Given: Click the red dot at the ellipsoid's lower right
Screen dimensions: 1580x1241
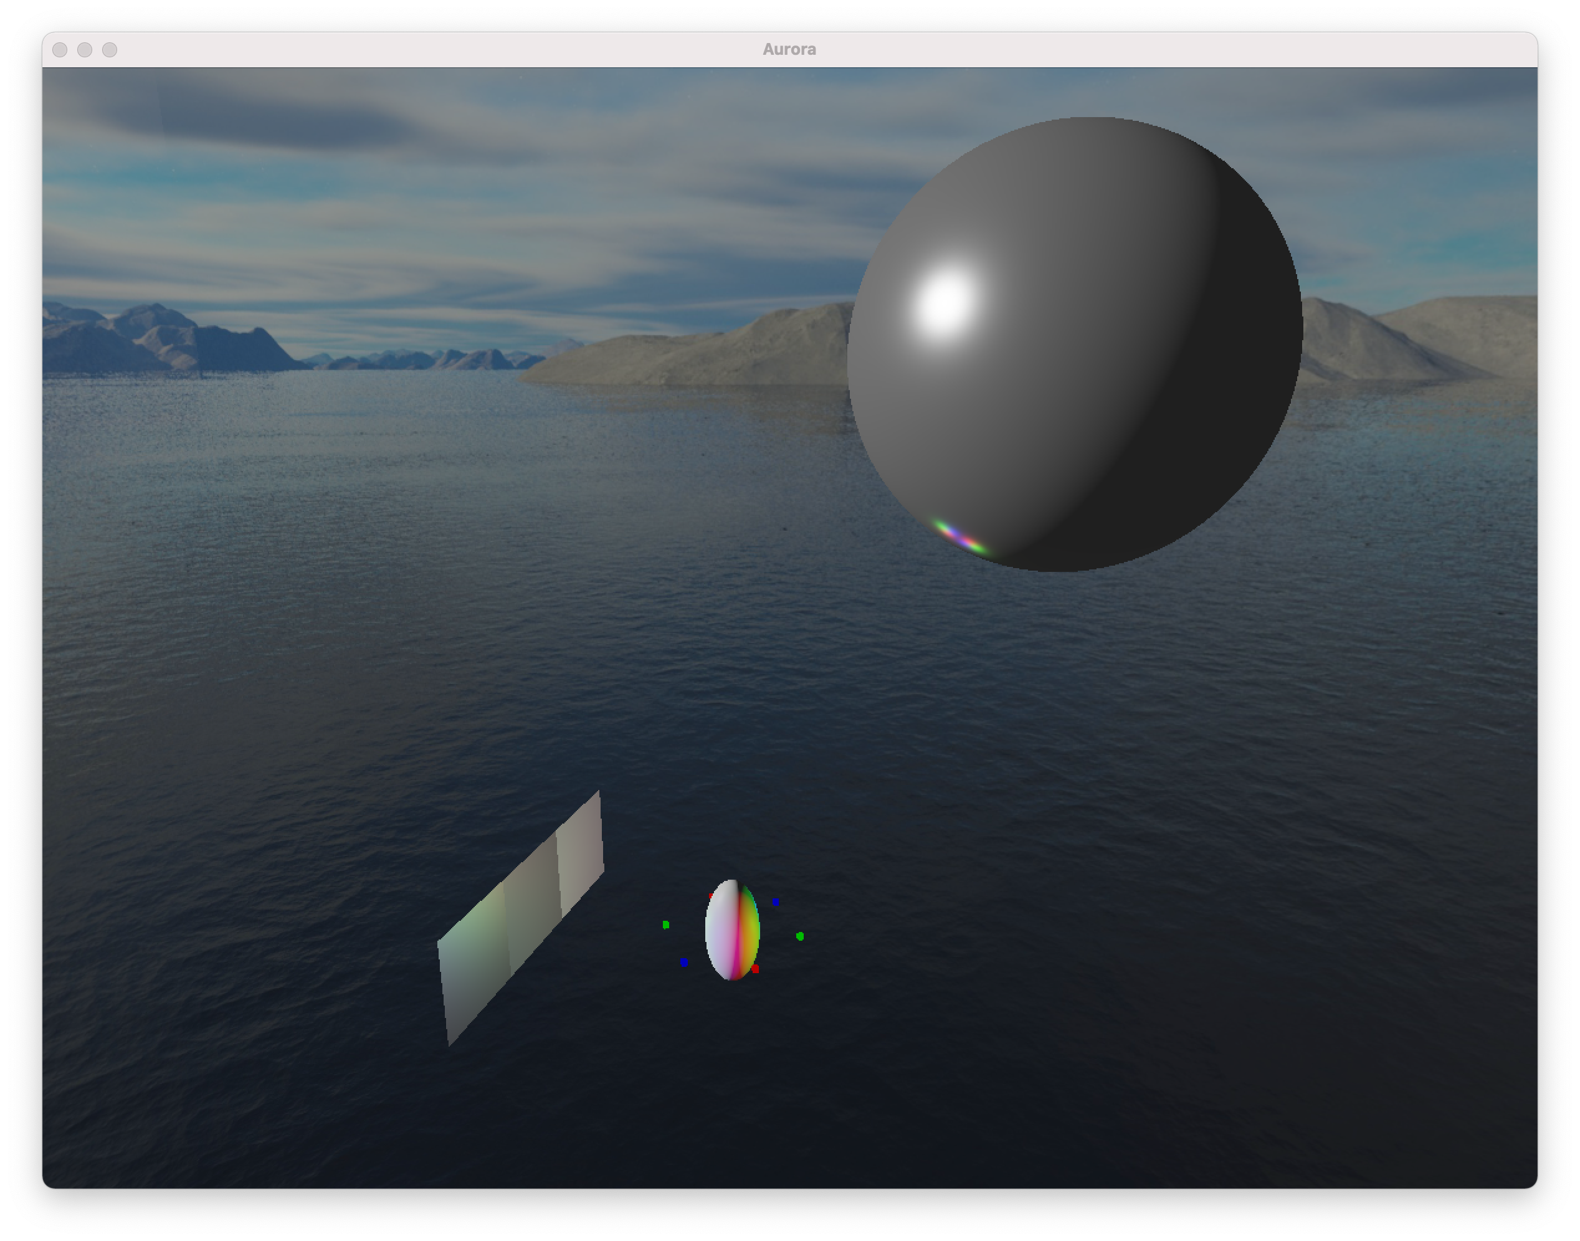Looking at the screenshot, I should click(x=756, y=969).
